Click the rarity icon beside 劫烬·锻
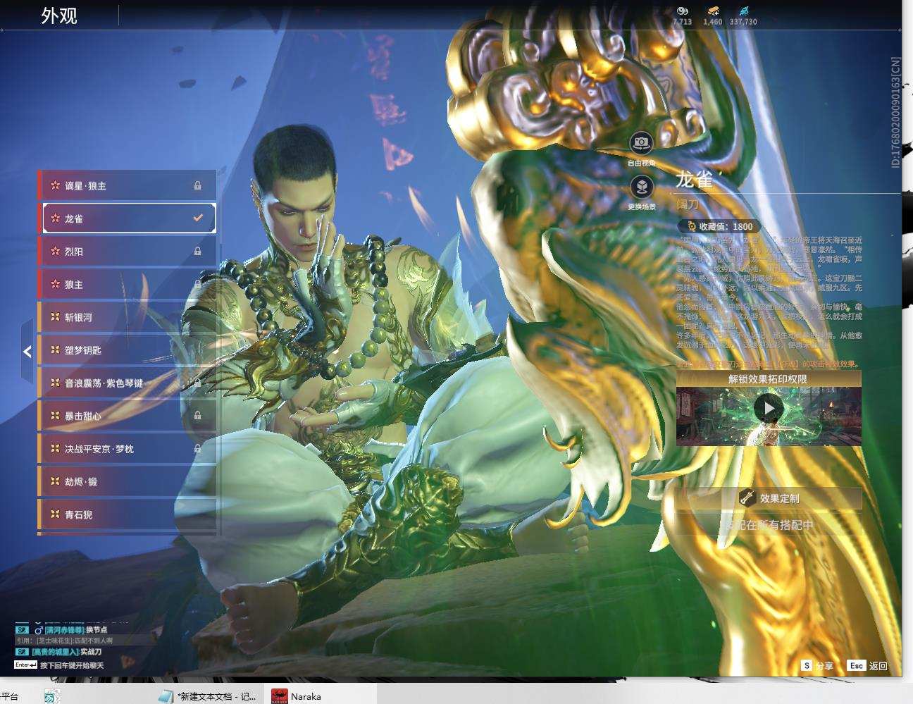 [55, 482]
